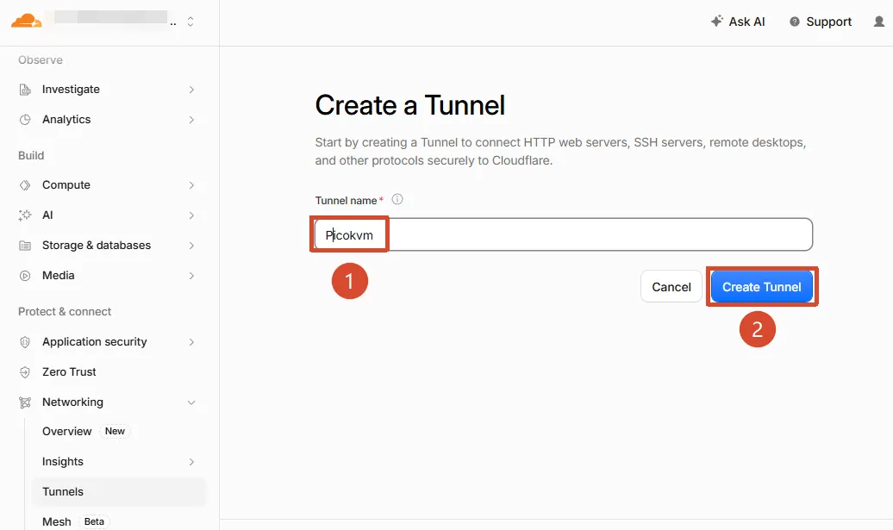Click the Storage & databases icon
893x530 pixels.
coord(25,246)
